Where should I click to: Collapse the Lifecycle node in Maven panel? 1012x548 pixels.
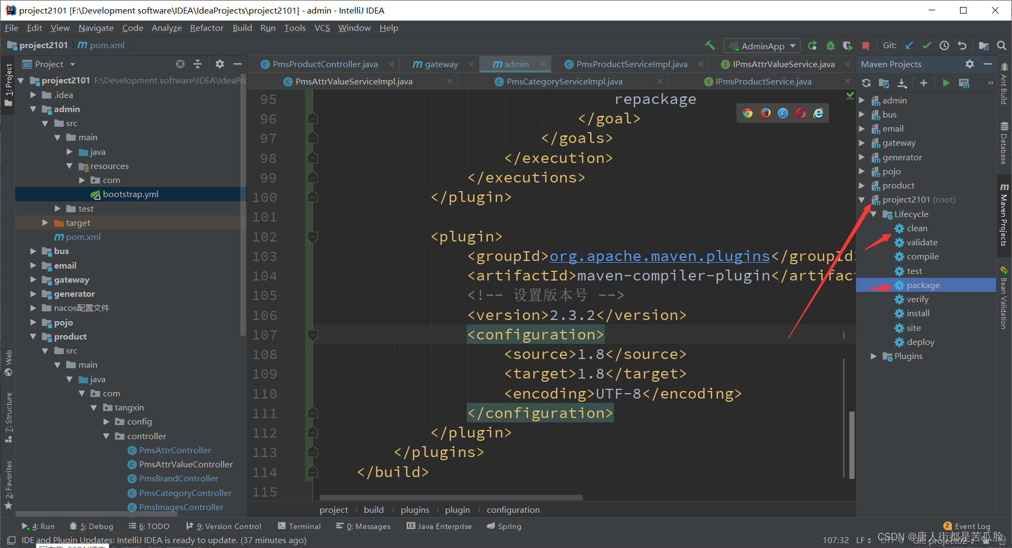coord(873,214)
